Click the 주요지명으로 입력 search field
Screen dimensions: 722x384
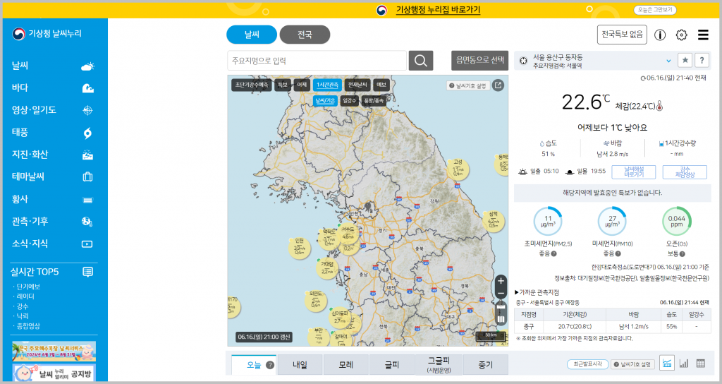317,61
